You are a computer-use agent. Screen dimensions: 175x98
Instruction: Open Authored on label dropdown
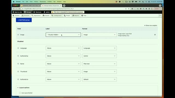pos(63,79)
